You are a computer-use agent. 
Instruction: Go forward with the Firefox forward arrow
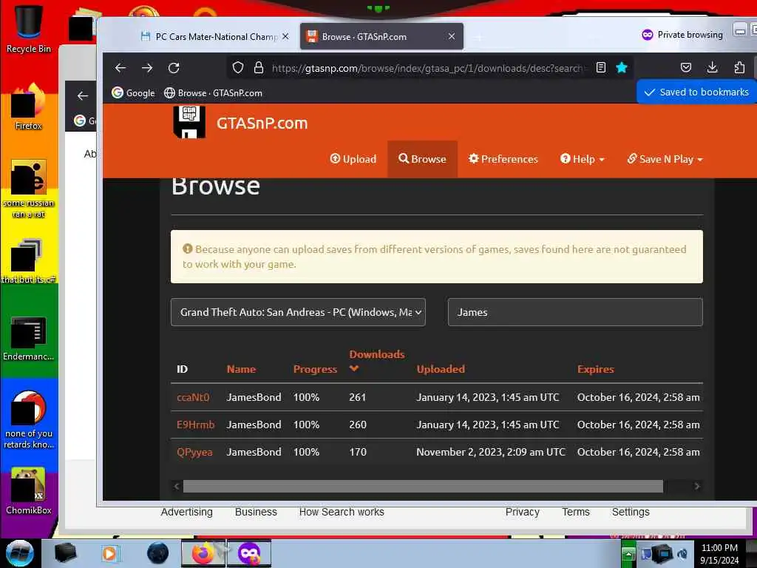(147, 68)
